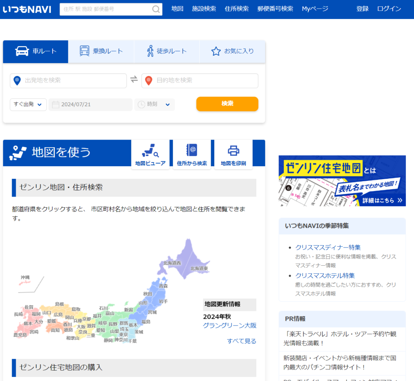Image resolution: width=414 pixels, height=381 pixels.
Task: Open the ゼンリン住宅地図 banner ad
Action: coord(342,181)
